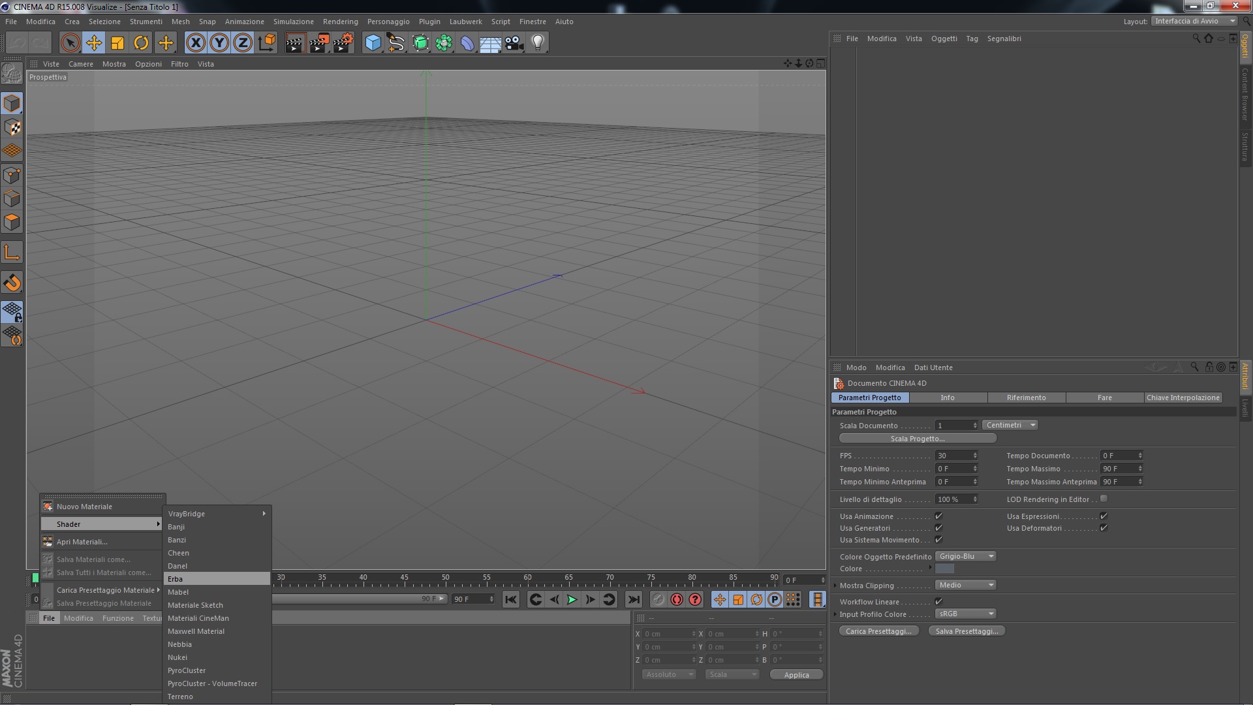This screenshot has width=1253, height=705.
Task: Open Colore Oggetto Predefinito dropdown
Action: tap(966, 556)
